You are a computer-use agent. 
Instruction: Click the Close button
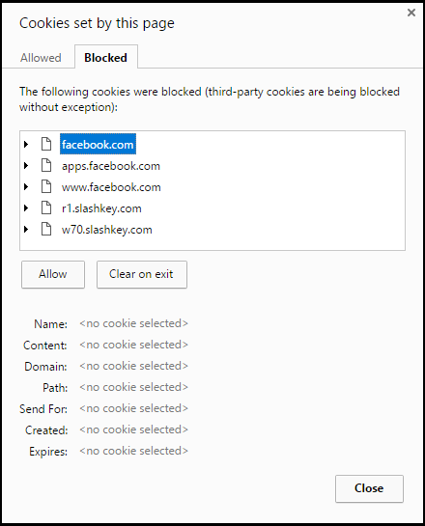pyautogui.click(x=369, y=488)
